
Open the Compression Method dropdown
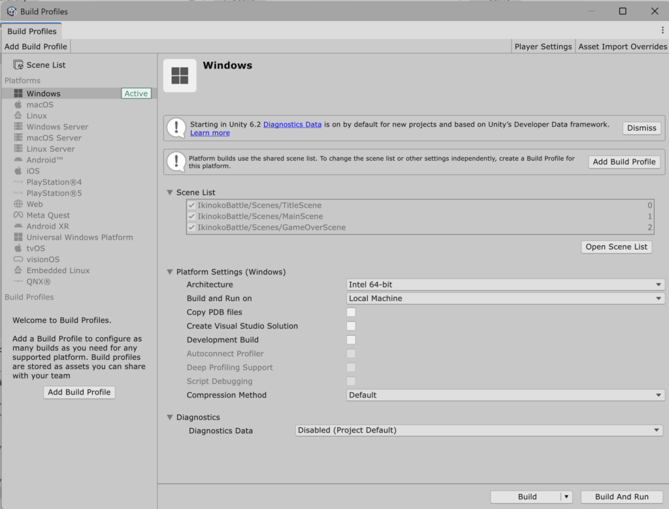[505, 395]
